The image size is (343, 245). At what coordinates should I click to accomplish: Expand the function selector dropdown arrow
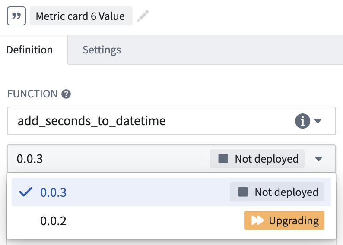(x=318, y=121)
